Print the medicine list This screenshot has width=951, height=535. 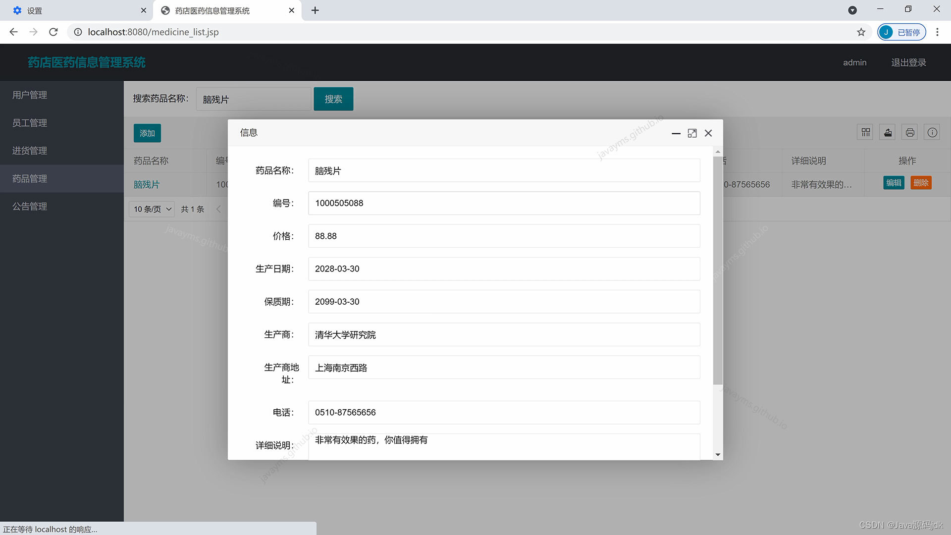click(909, 132)
